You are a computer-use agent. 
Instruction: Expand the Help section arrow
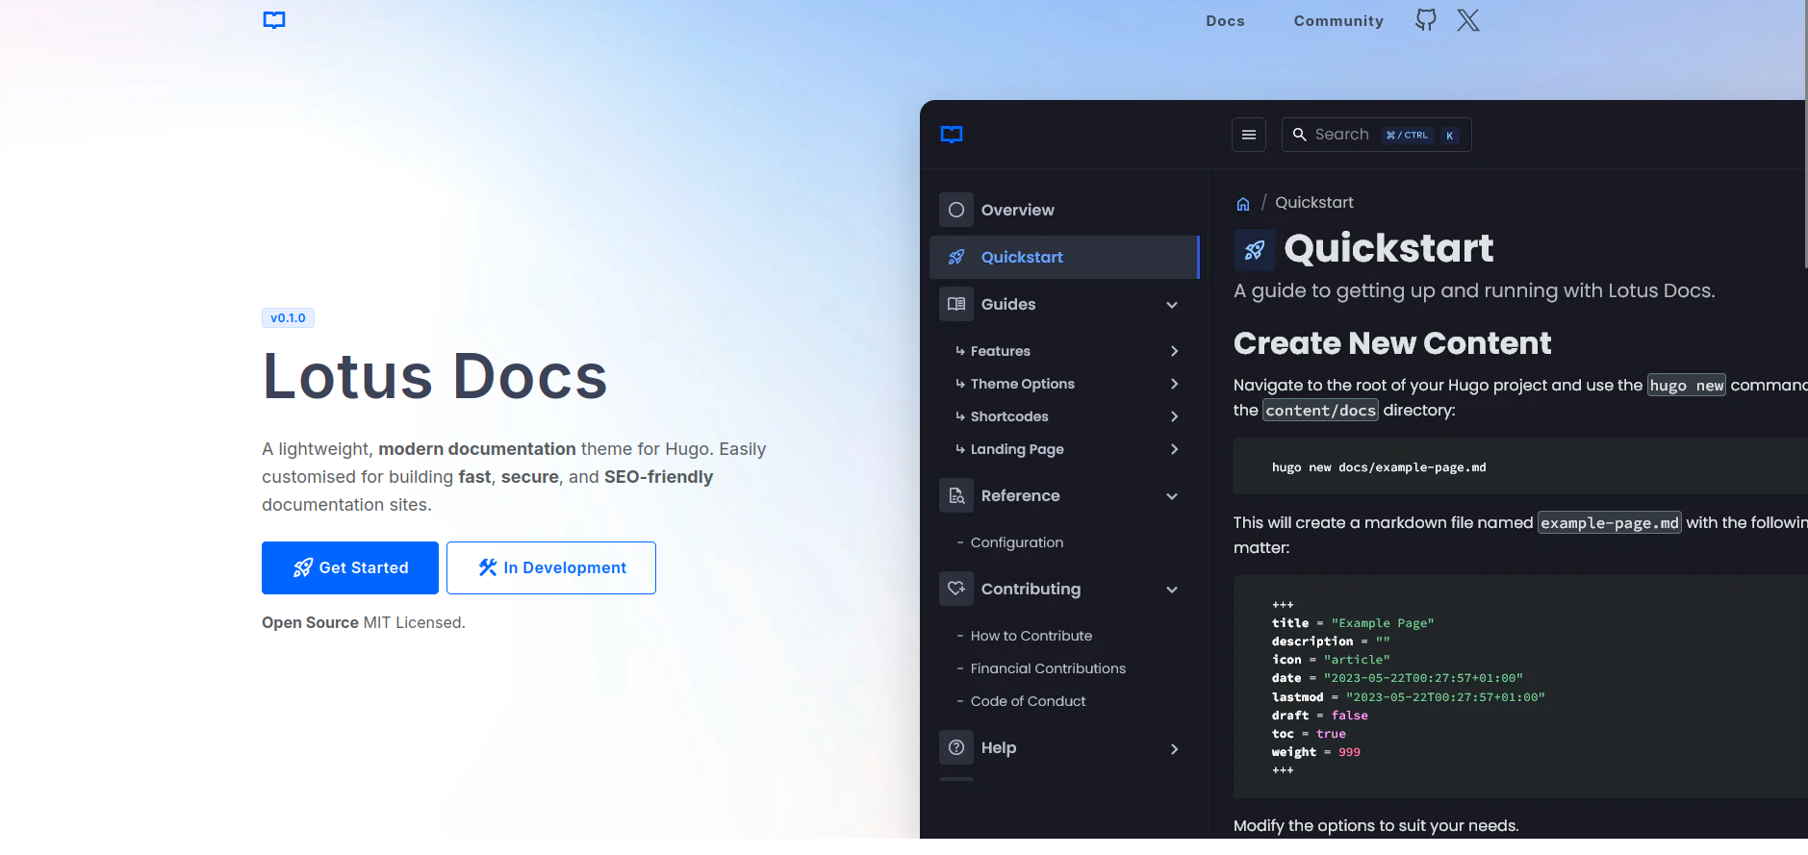[x=1174, y=748]
